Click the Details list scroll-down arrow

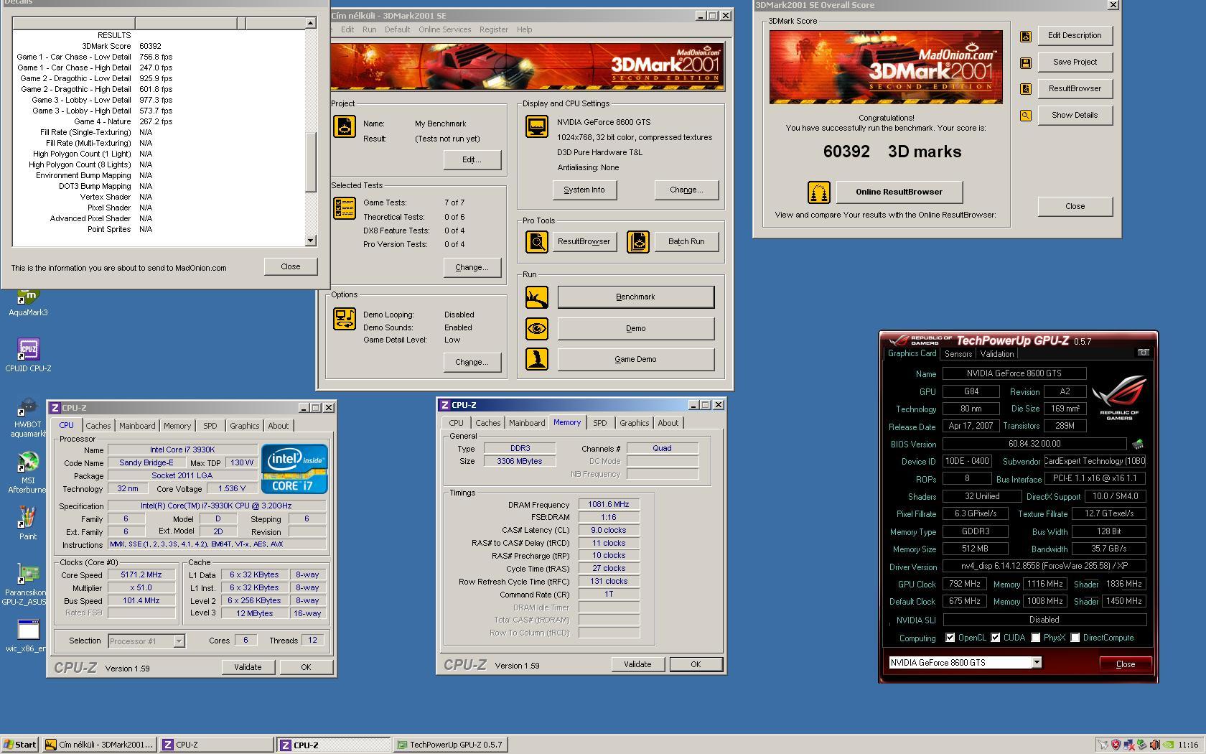click(311, 241)
